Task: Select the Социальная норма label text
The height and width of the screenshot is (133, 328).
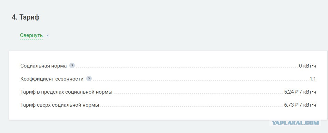Action: point(43,66)
